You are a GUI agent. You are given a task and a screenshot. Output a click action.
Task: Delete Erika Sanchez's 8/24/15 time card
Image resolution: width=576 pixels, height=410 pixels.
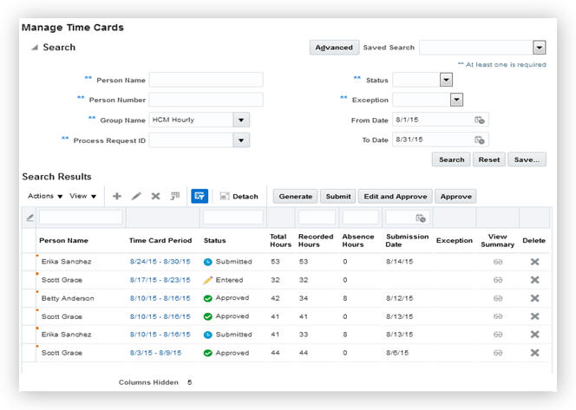534,261
